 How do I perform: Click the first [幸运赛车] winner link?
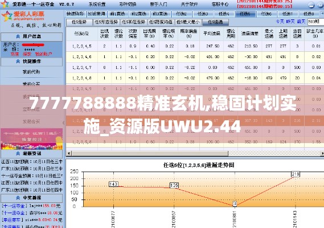pyautogui.click(x=13, y=219)
